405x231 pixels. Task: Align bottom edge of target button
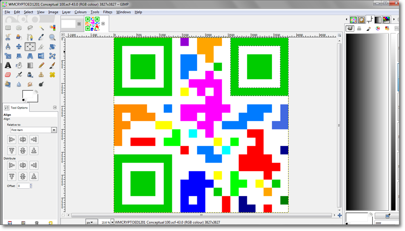(34, 150)
